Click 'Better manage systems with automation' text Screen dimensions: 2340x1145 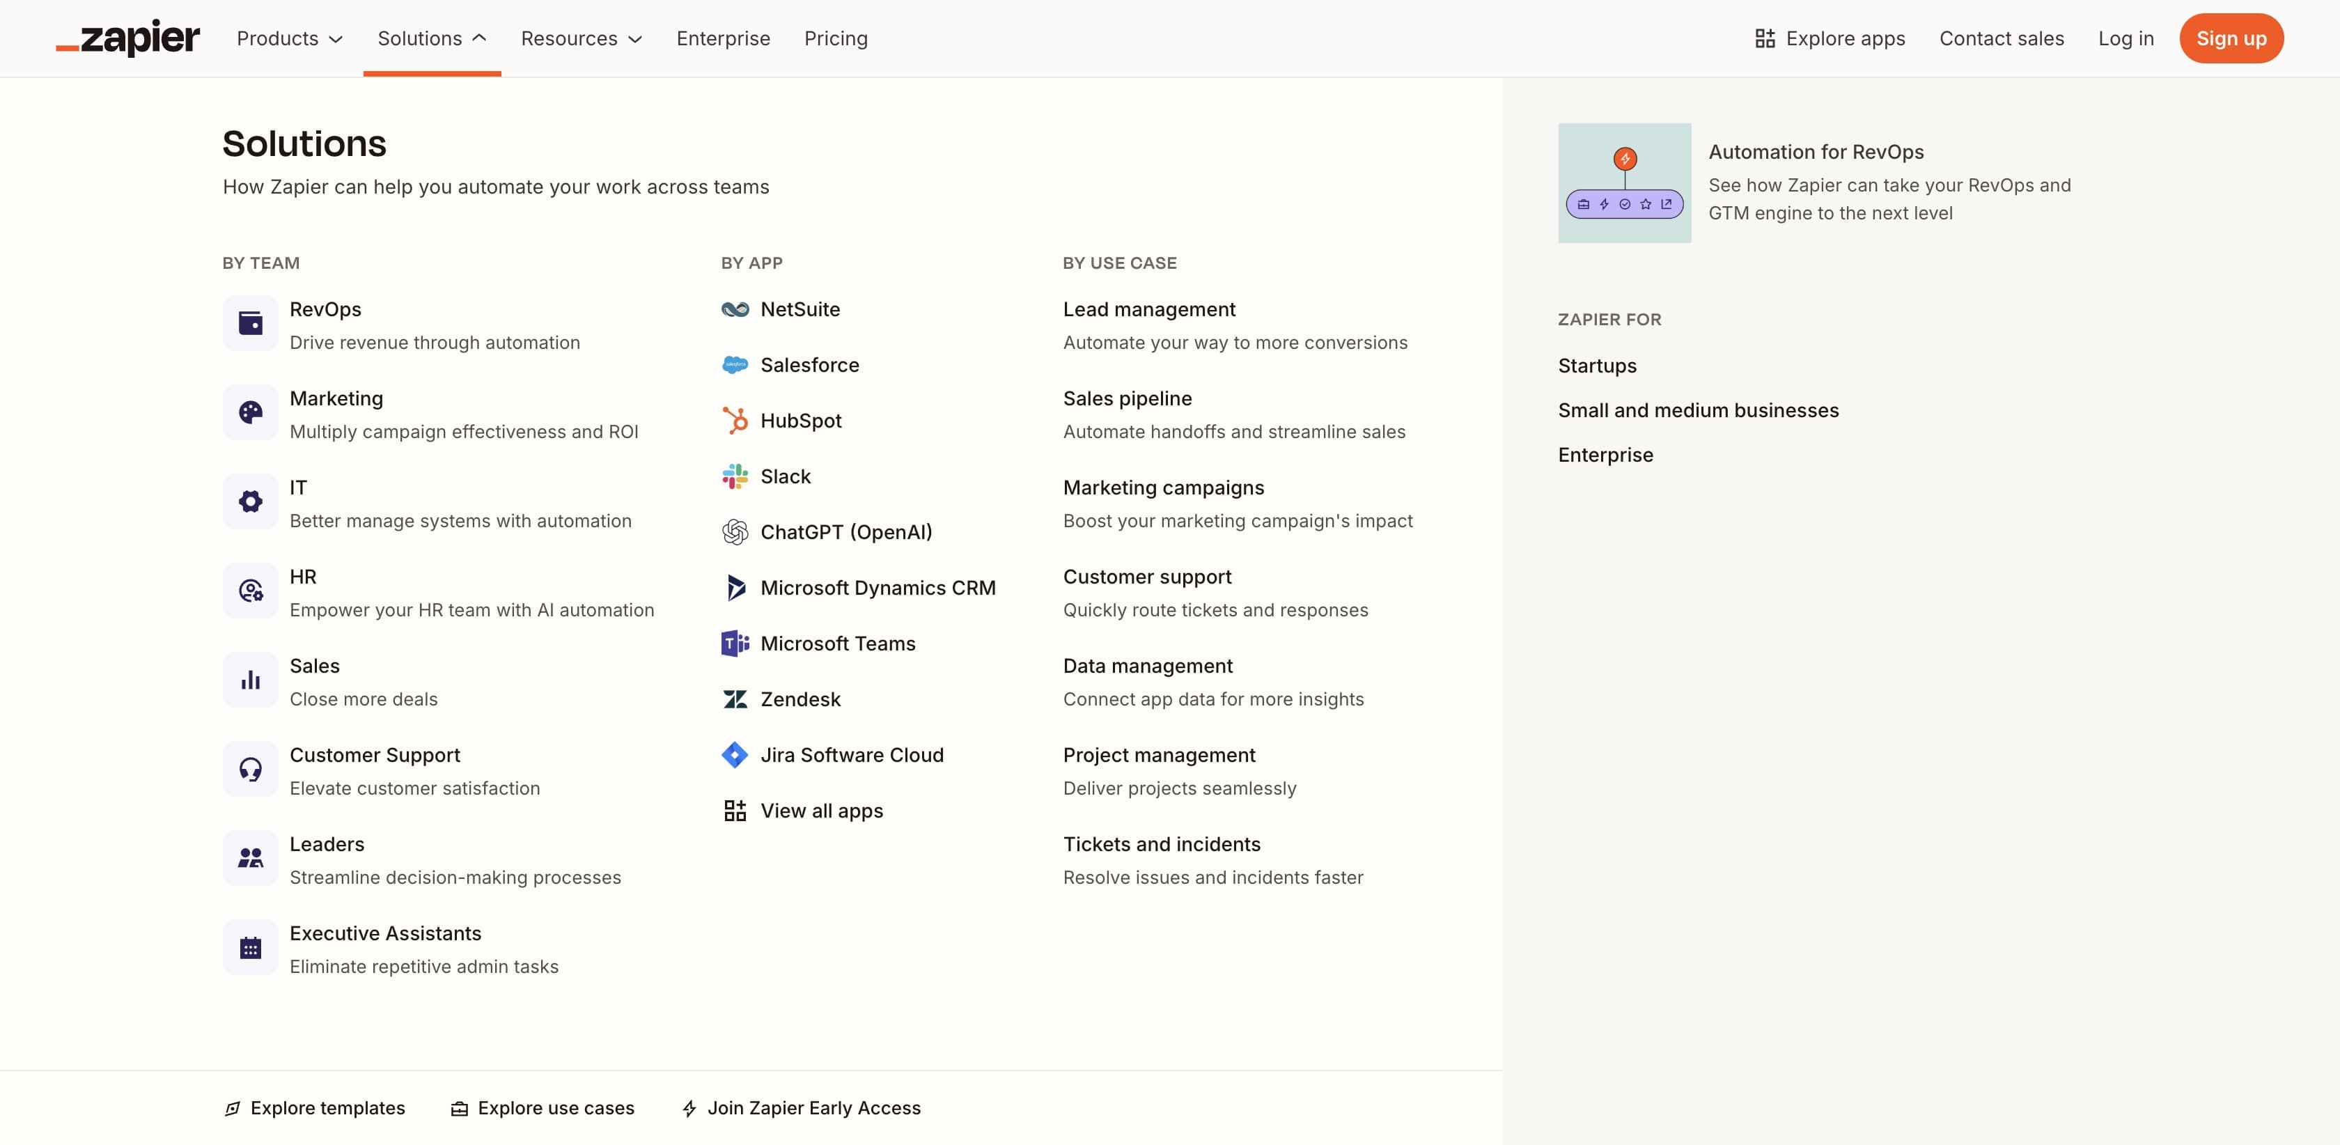[x=460, y=521]
